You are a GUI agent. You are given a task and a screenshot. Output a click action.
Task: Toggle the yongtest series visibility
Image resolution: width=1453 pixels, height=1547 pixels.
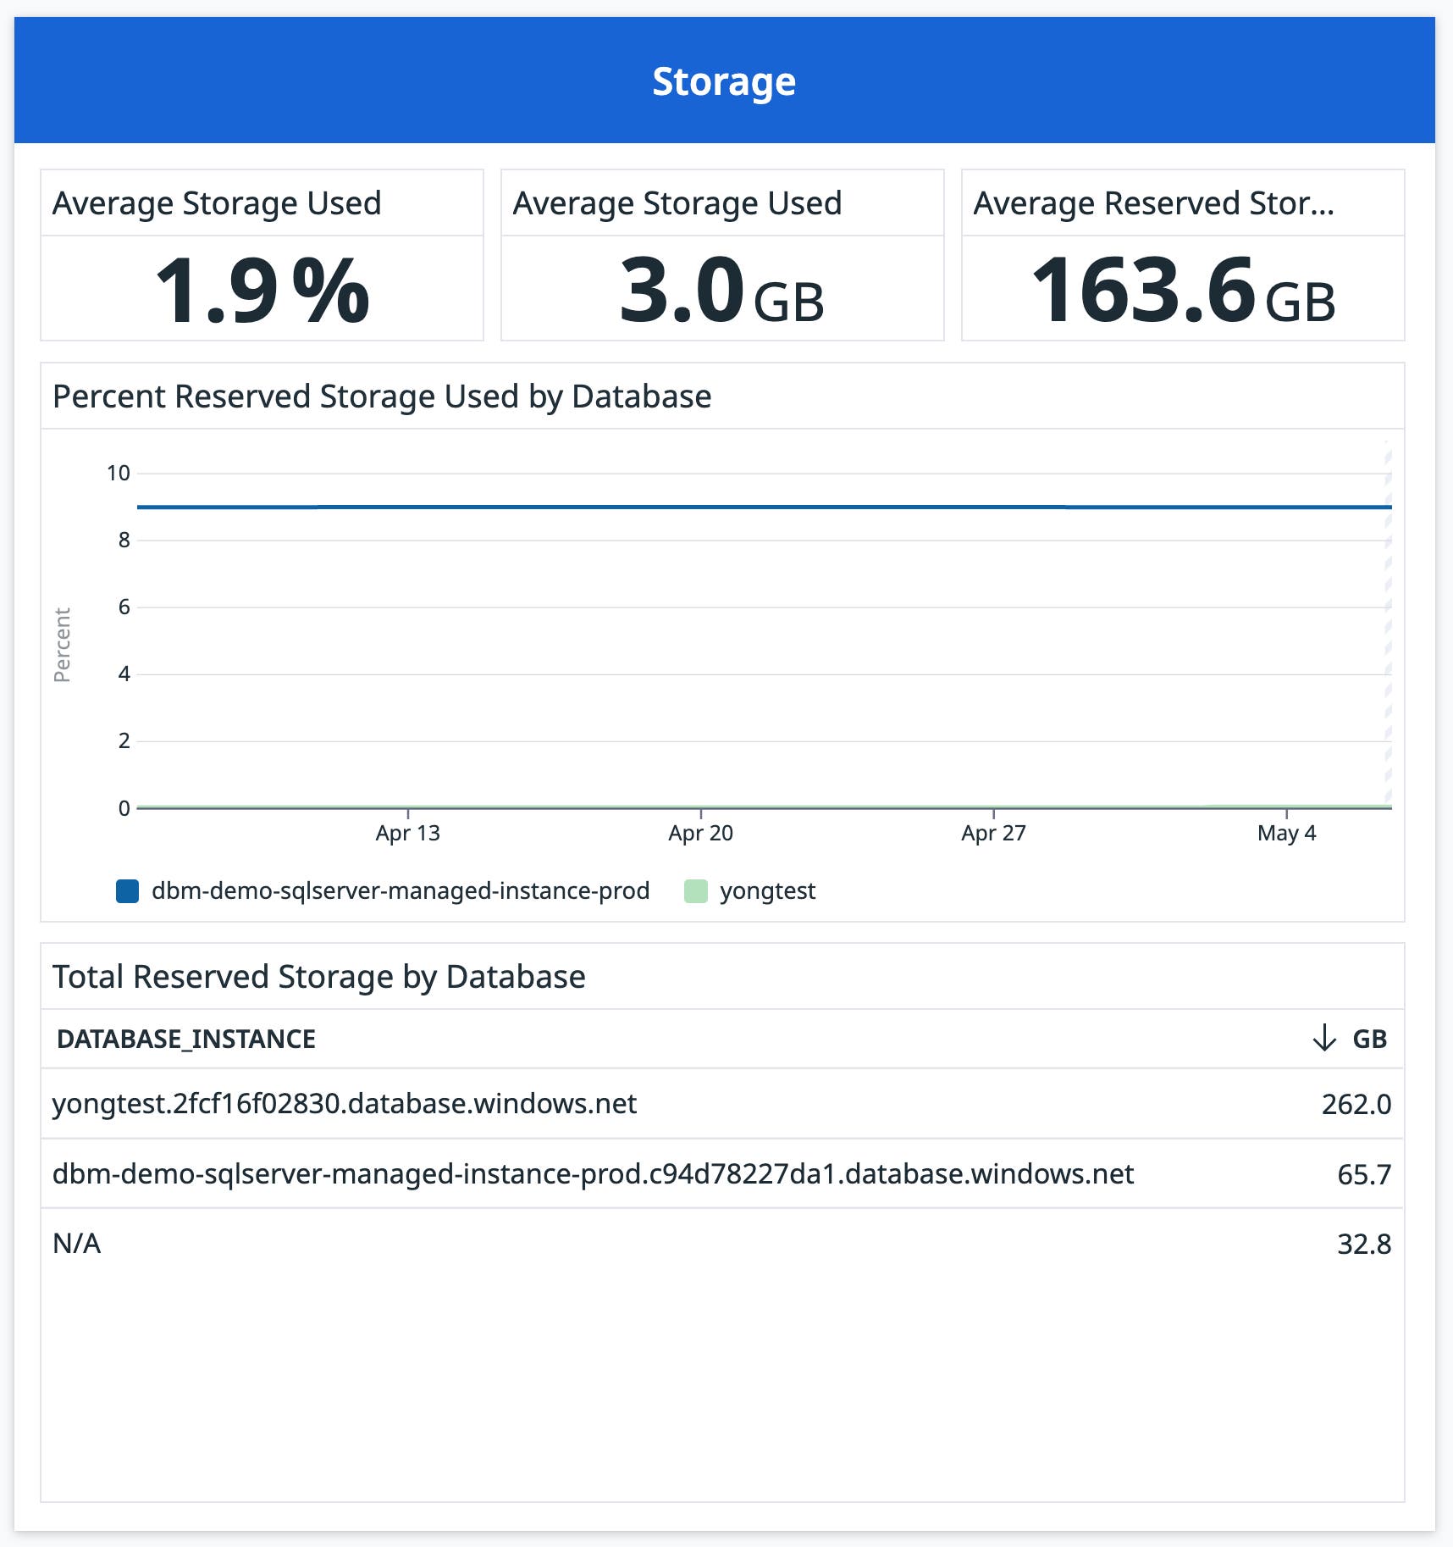766,891
